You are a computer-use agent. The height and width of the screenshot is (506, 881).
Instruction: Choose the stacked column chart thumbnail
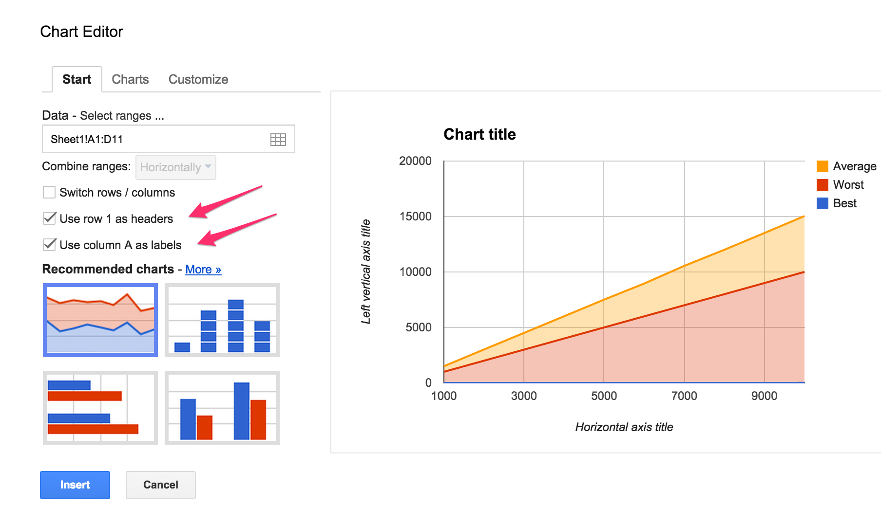coord(222,320)
